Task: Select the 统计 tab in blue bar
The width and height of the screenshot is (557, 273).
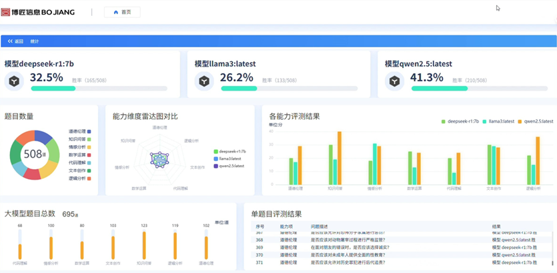Action: tap(35, 41)
